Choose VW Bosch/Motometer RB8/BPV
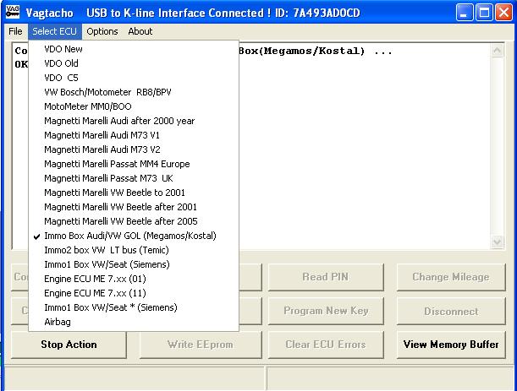This screenshot has height=391, width=517. 134,92
